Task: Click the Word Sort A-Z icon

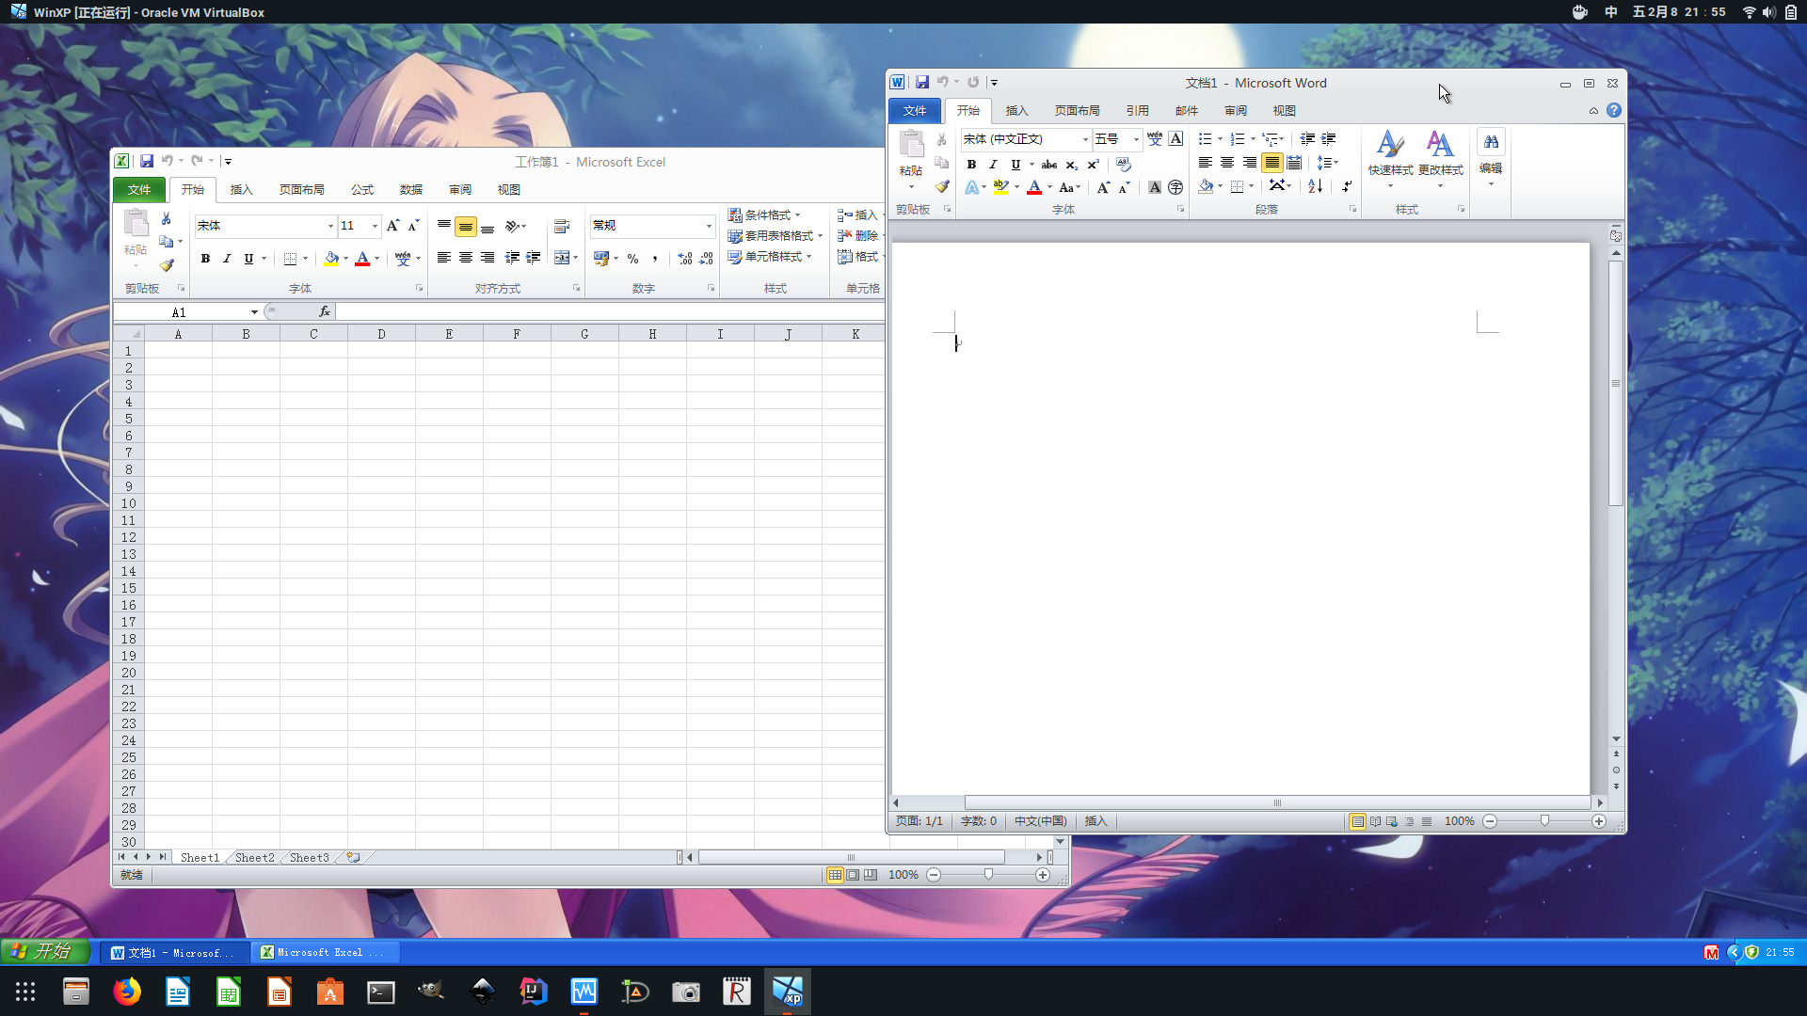Action: (x=1316, y=186)
